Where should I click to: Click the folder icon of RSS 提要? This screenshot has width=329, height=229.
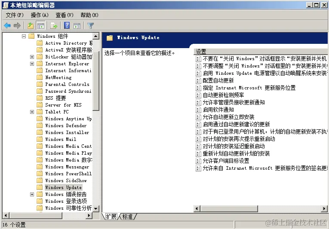(x=40, y=98)
